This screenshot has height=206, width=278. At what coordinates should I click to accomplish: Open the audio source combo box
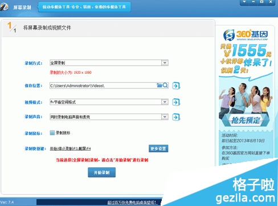pos(109,117)
